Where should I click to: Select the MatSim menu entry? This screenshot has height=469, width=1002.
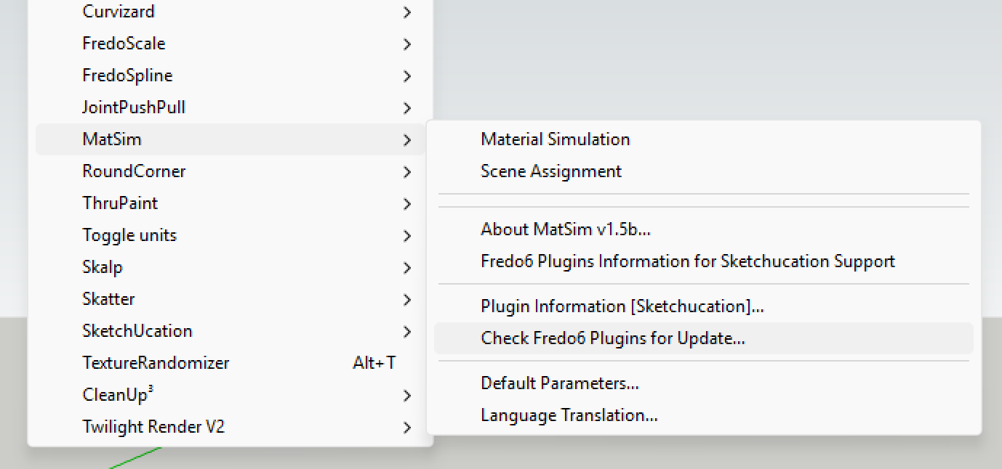pyautogui.click(x=112, y=139)
